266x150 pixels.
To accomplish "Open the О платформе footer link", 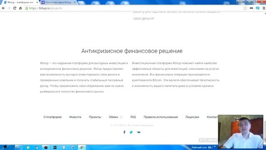I will (52, 117).
